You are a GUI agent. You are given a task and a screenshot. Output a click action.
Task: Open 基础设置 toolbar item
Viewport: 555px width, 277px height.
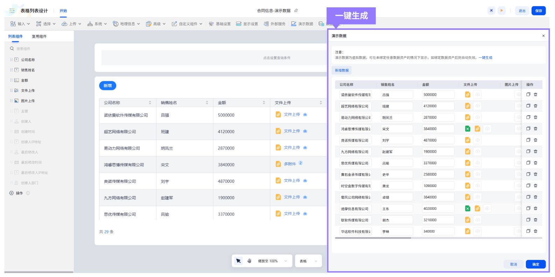pyautogui.click(x=220, y=24)
